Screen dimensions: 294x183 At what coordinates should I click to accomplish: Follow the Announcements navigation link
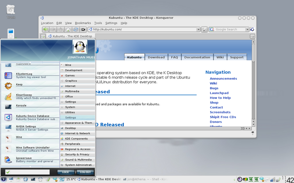(223, 79)
